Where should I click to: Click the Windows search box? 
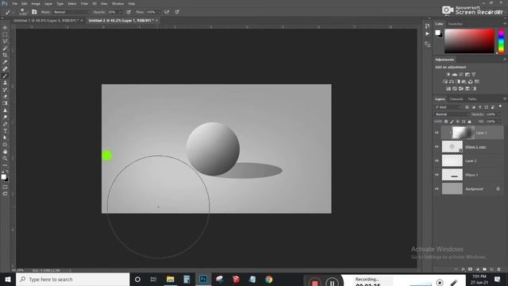click(x=73, y=279)
